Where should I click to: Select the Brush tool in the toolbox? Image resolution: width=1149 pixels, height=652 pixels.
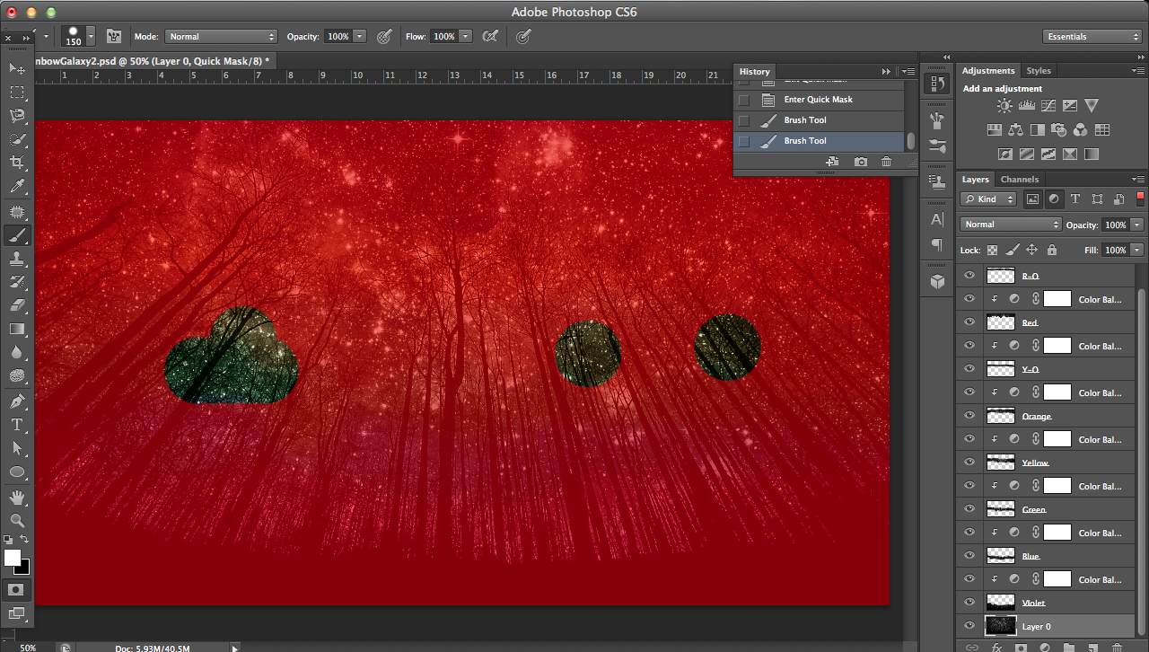point(17,235)
